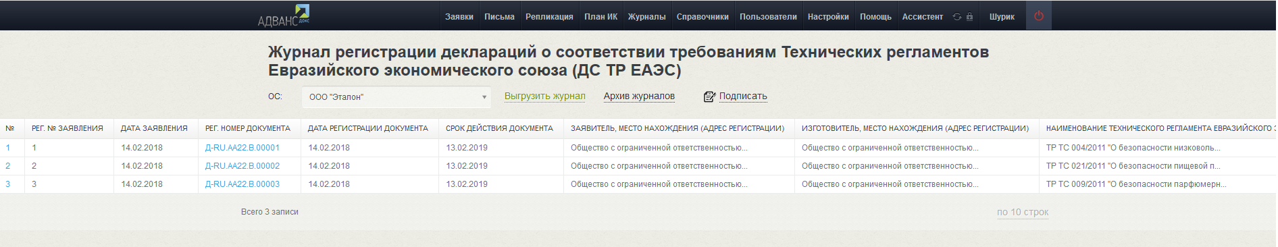The height and width of the screenshot is (247, 1278).
Task: Click row number link 3
Action: 8,184
